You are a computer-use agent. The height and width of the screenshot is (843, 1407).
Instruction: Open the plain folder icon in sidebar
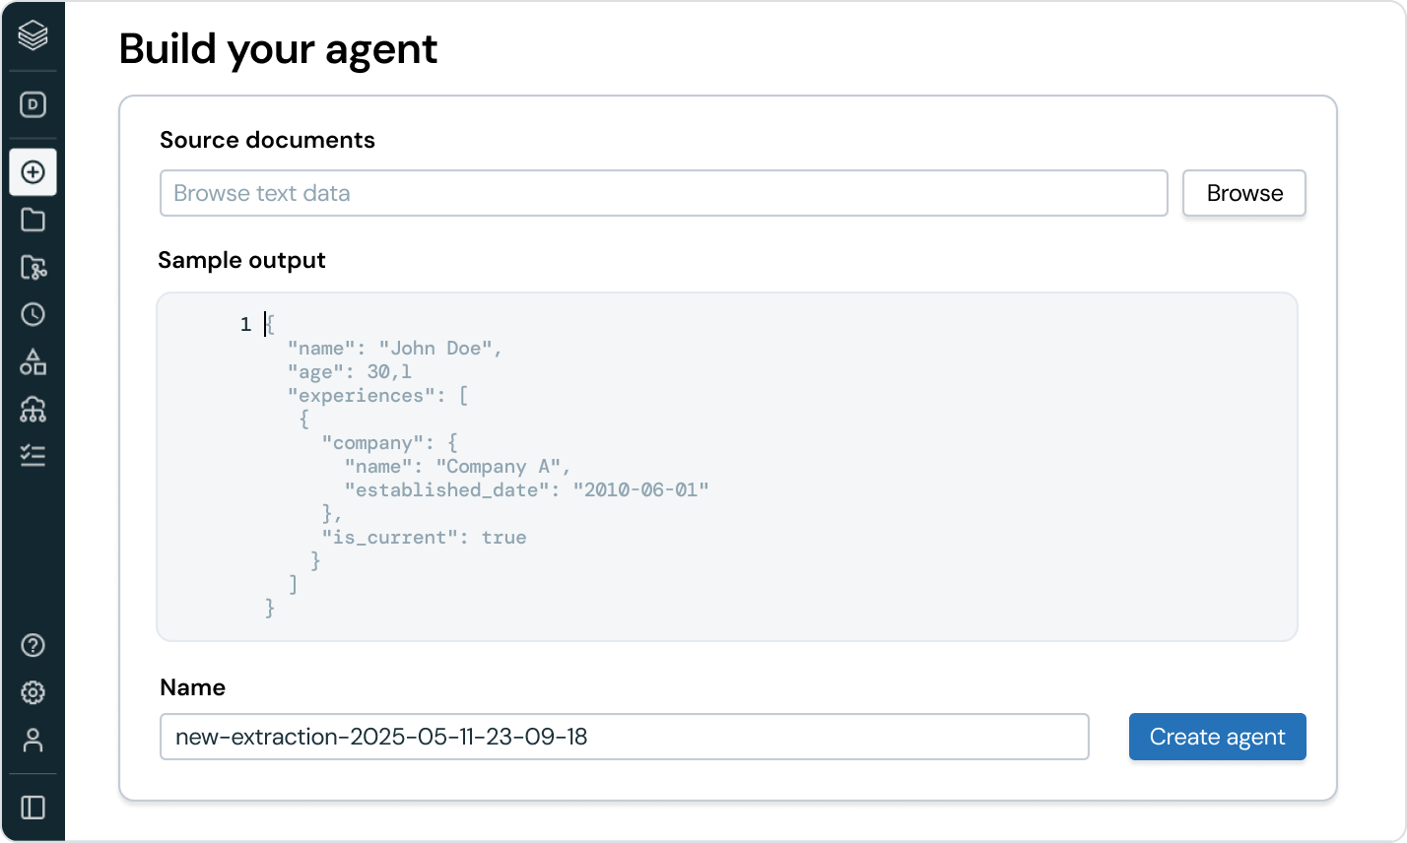pyautogui.click(x=33, y=220)
